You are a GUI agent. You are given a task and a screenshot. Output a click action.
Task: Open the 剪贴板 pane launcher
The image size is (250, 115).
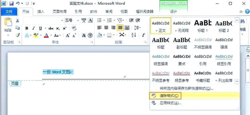pyautogui.click(x=19, y=42)
